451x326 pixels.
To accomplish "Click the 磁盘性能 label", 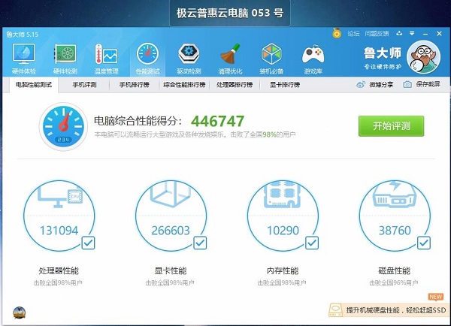I will (395, 271).
